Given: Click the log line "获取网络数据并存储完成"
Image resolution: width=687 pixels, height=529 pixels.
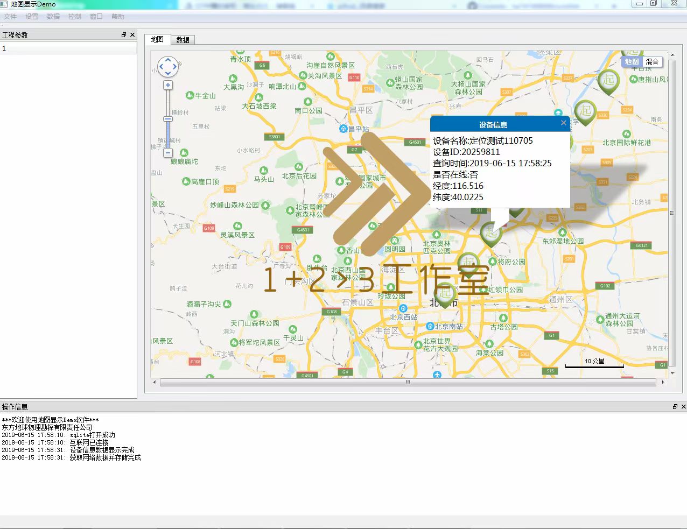Looking at the screenshot, I should [71, 457].
